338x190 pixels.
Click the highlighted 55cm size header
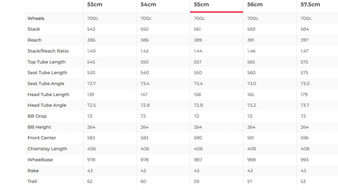pos(201,5)
